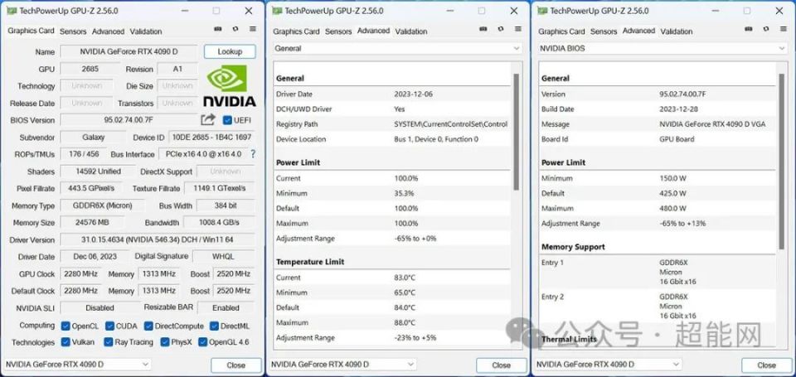Click refresh icon in middle GPU-Z window

[x=501, y=30]
